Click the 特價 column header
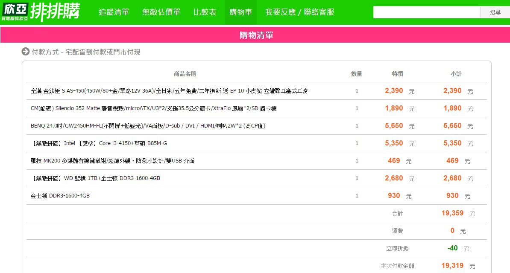This screenshot has width=510, height=273. (398, 74)
